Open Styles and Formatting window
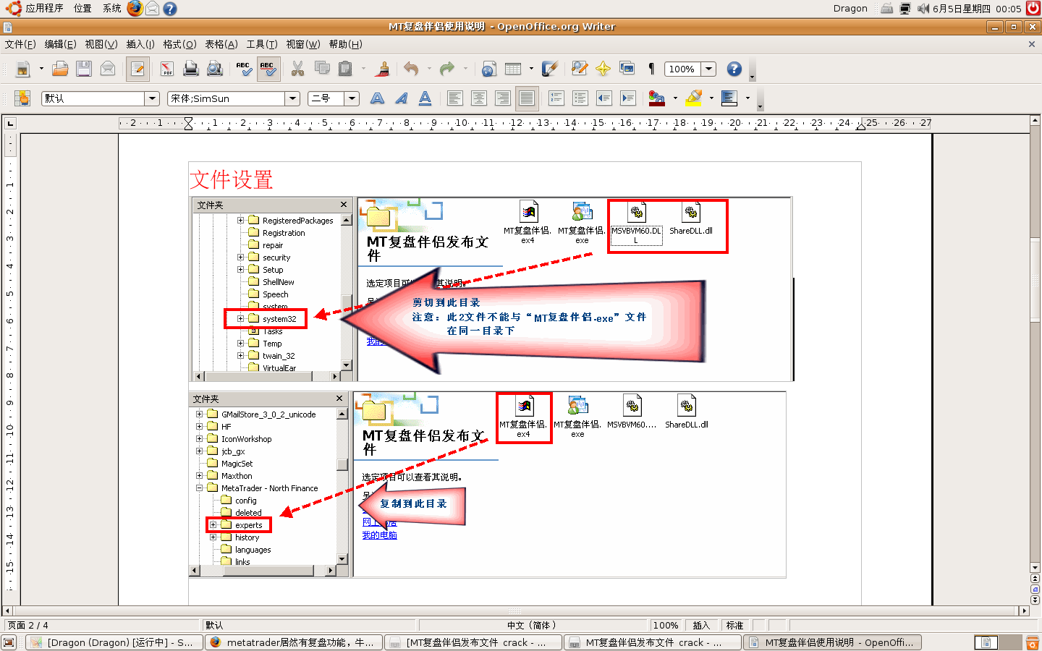 [x=23, y=98]
